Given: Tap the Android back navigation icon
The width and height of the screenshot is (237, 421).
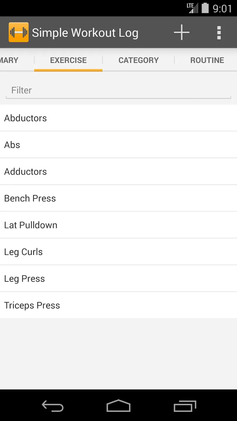Looking at the screenshot, I should 53,406.
